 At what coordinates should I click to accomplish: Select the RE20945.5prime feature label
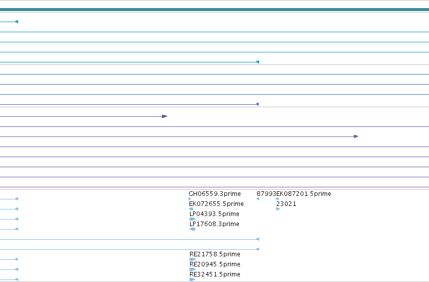click(215, 264)
